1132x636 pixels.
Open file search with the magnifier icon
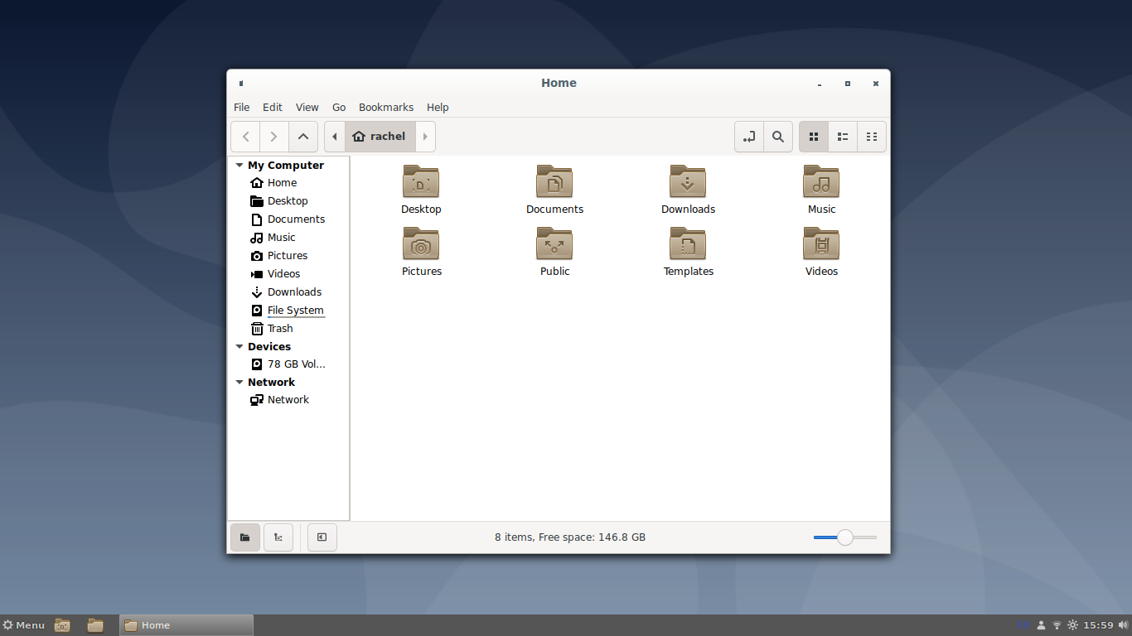point(777,137)
